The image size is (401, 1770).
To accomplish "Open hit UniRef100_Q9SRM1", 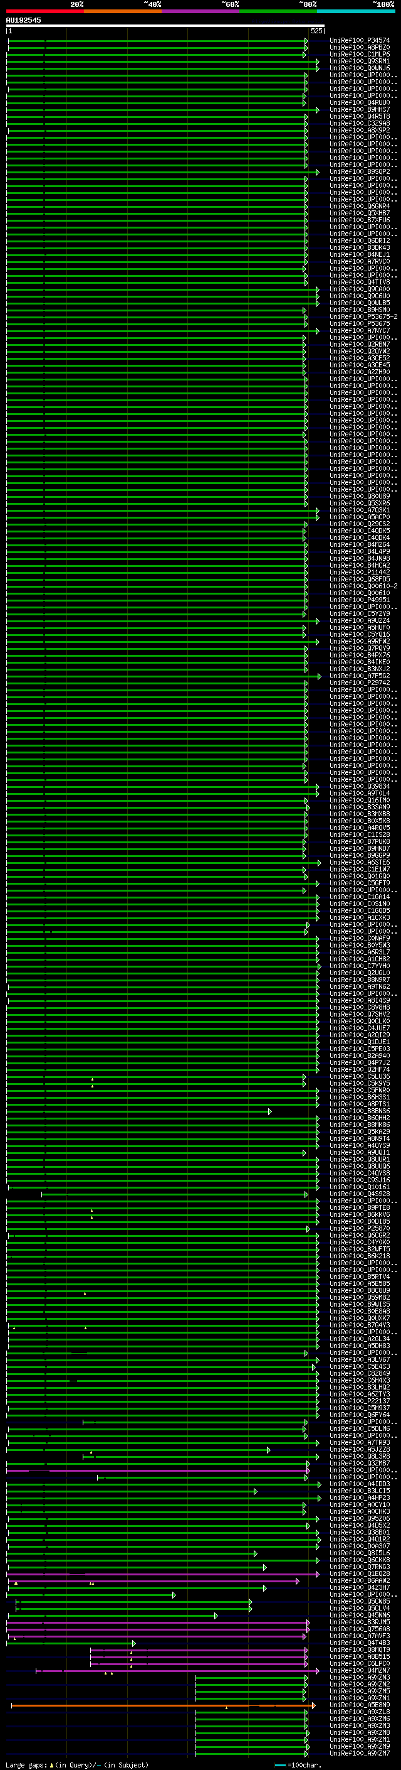I will coord(359,61).
